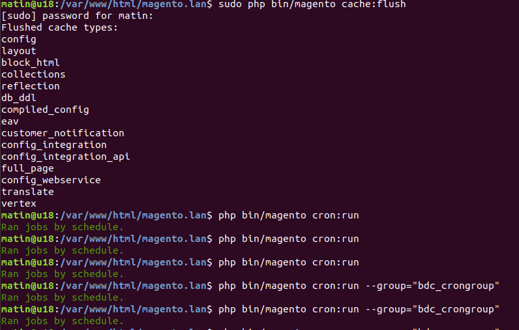Click the "translate" cache type line
Viewport: 519px width, 330px height.
pyautogui.click(x=27, y=192)
